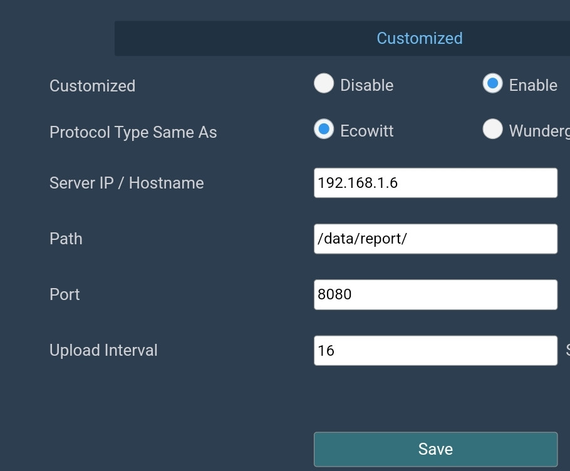
Task: Open the Customized tab header
Action: point(419,38)
